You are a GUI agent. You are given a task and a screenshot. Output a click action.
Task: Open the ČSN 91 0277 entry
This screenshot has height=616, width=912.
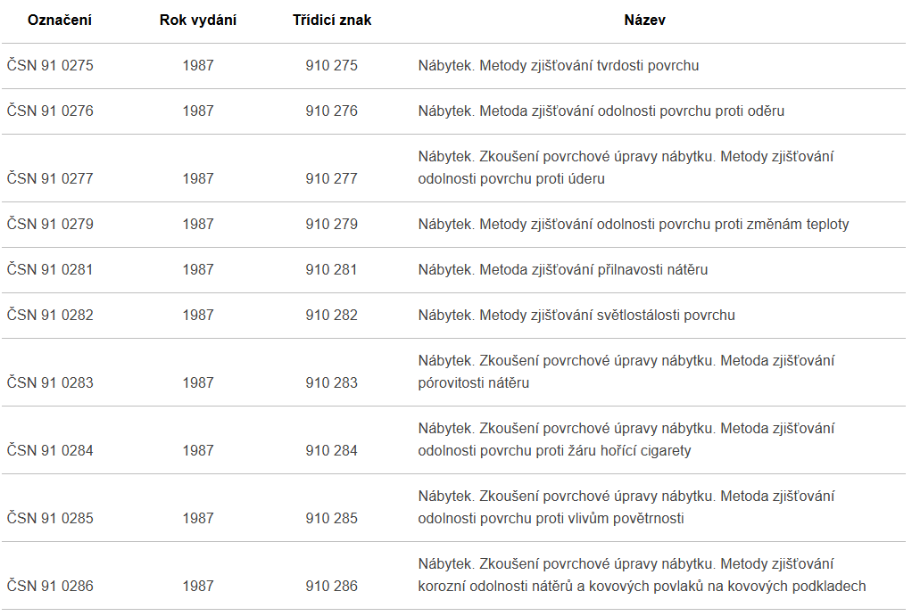point(50,179)
